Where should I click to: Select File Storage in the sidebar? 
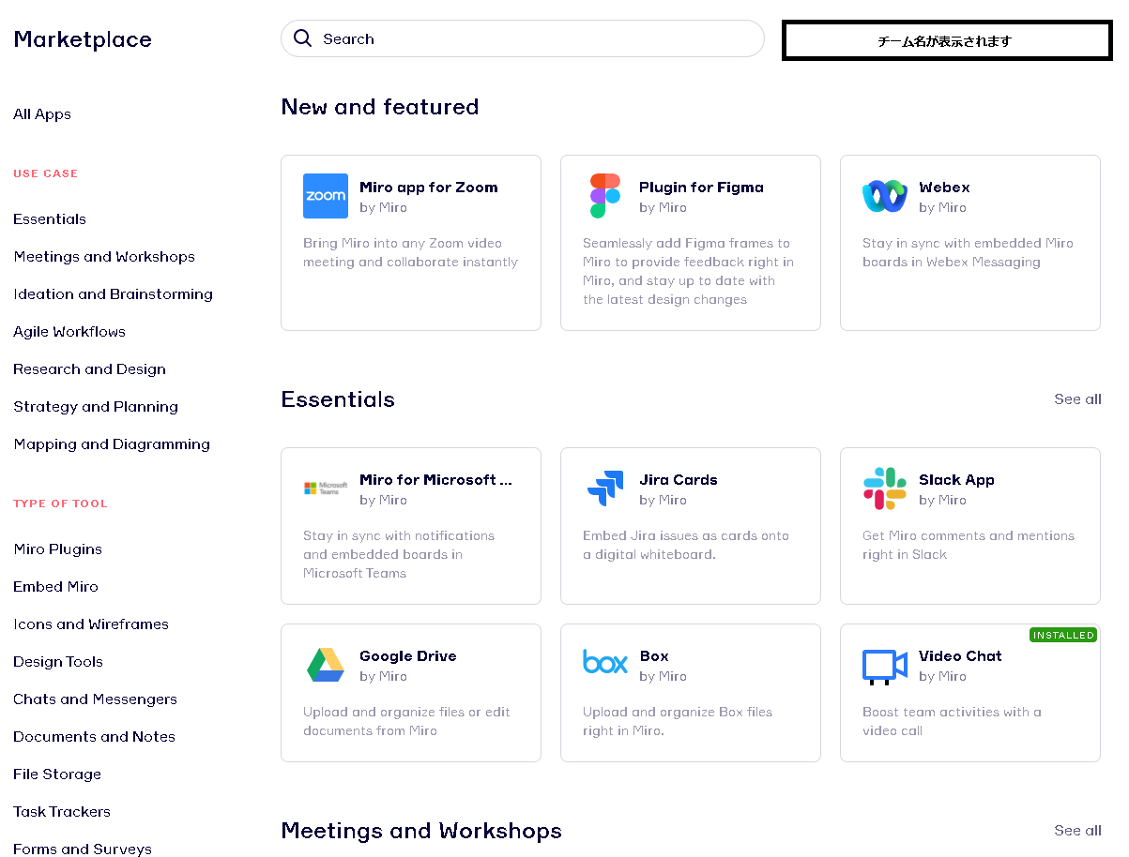click(x=57, y=774)
